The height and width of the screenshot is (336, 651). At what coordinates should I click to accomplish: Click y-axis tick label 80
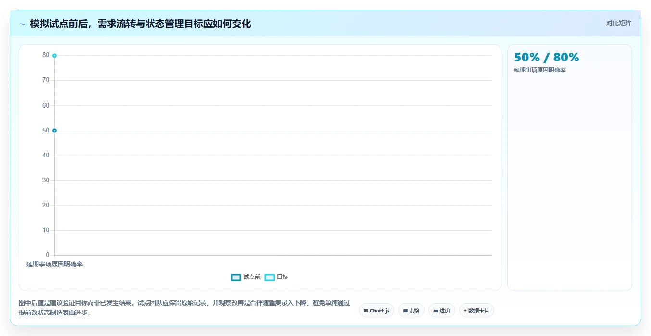click(46, 55)
